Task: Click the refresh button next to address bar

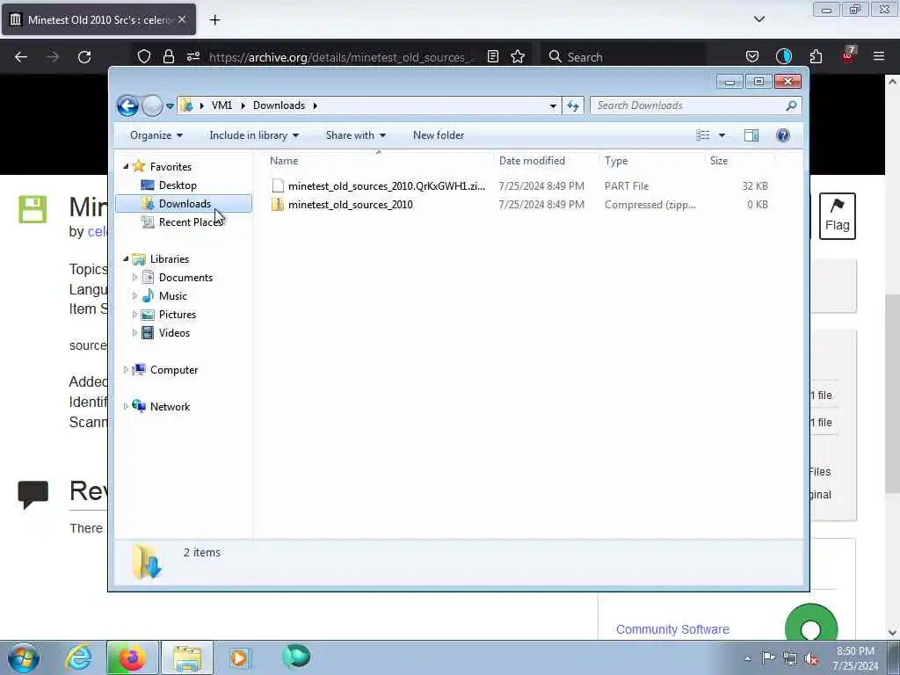Action: (573, 105)
